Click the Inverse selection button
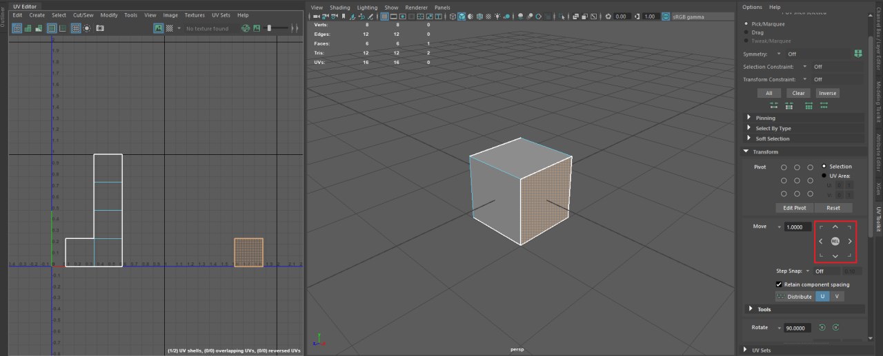The height and width of the screenshot is (356, 883). click(x=827, y=93)
